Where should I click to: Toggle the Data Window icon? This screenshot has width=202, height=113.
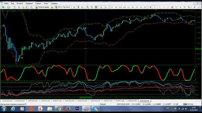coord(19,7)
